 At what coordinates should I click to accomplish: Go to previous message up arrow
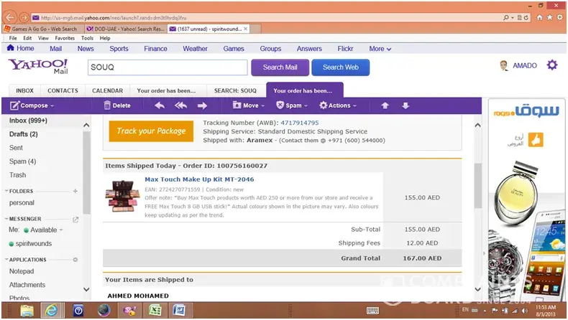tap(385, 105)
